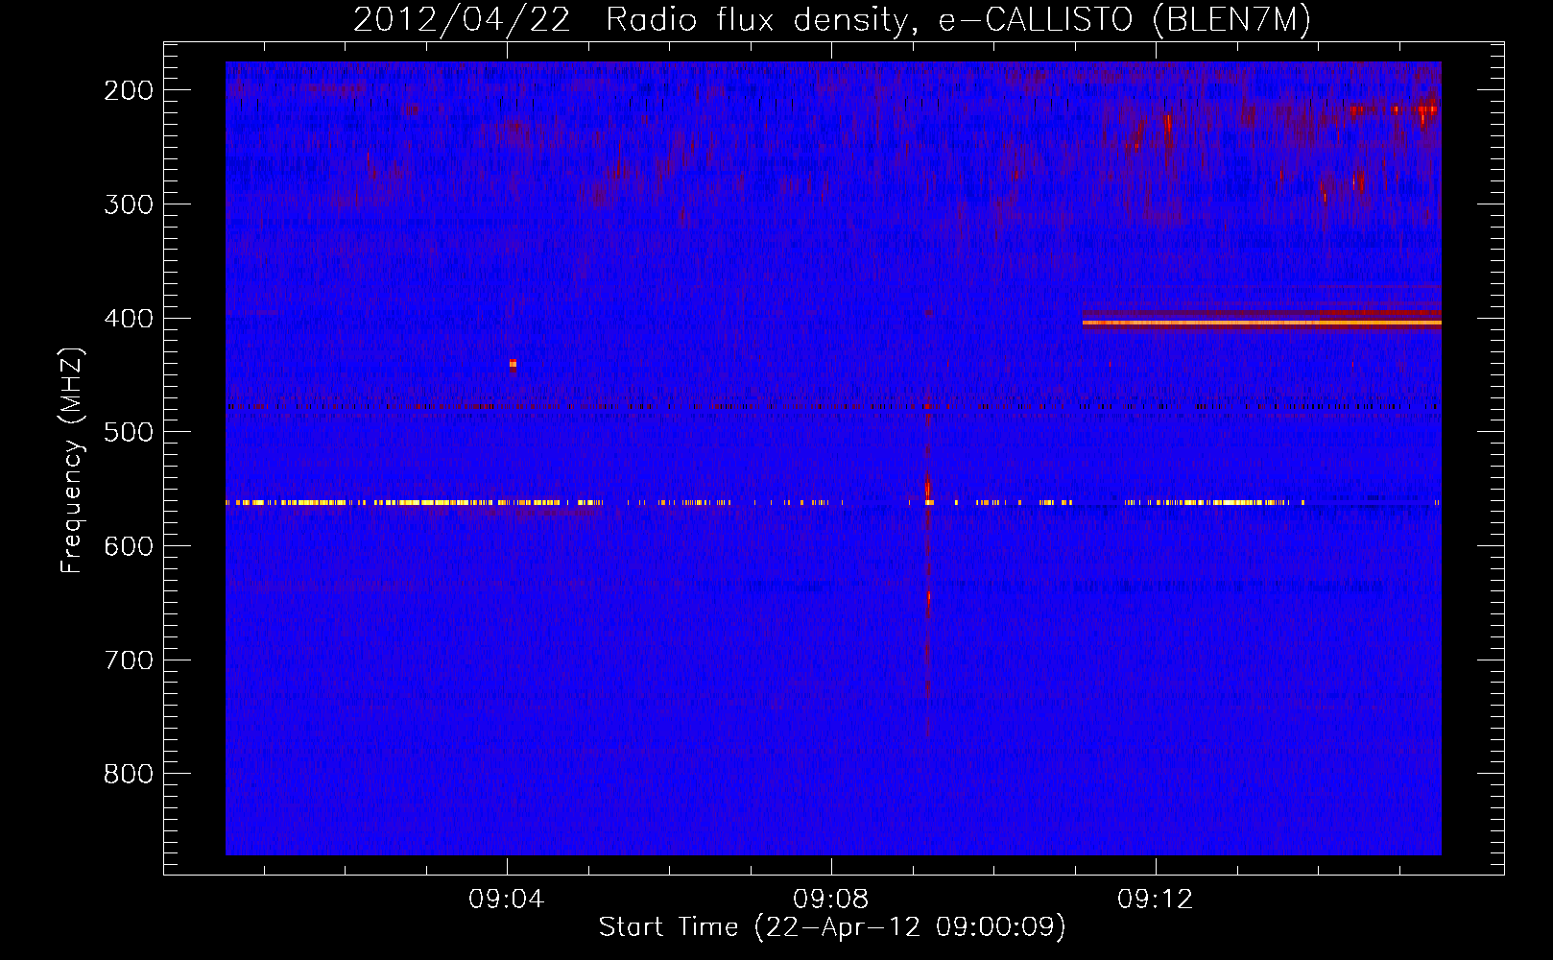
Task: Click the 300 frequency tick label
Action: click(x=129, y=204)
